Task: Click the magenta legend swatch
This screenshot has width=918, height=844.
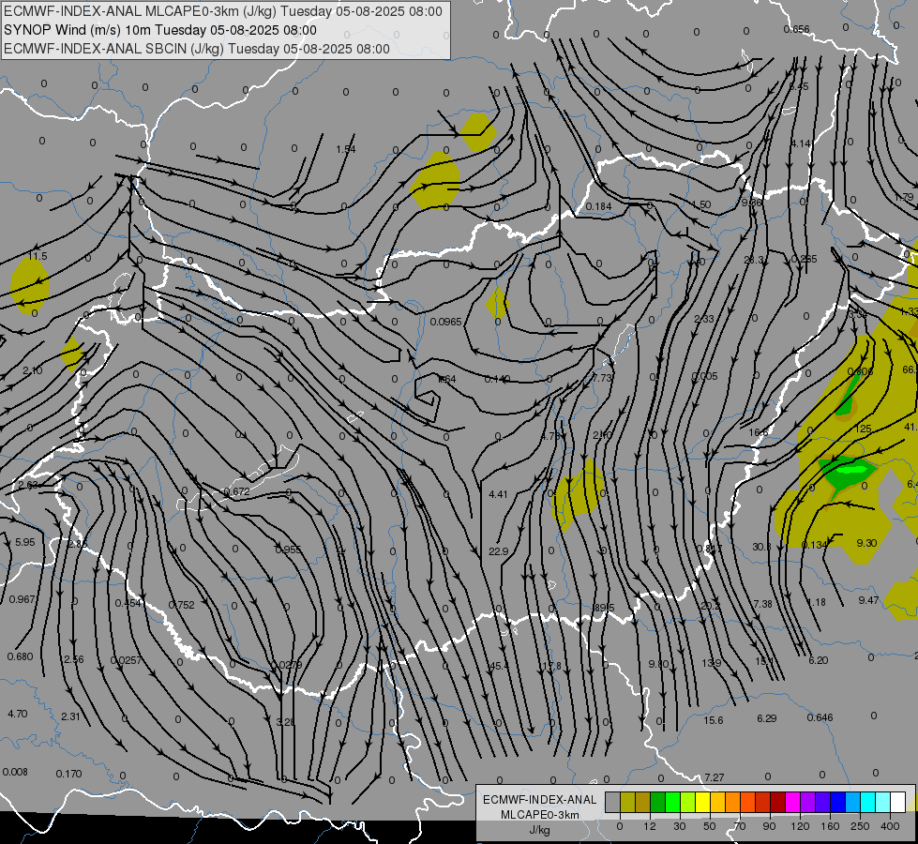Action: coord(792,802)
